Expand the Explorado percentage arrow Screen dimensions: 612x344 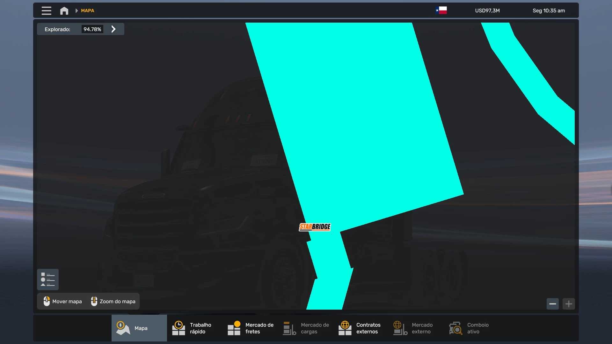113,29
